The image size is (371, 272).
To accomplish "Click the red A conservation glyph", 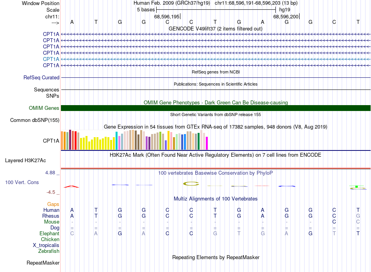I will coord(71,186).
